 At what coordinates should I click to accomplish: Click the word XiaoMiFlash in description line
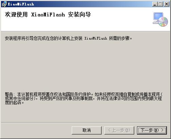point(96,38)
